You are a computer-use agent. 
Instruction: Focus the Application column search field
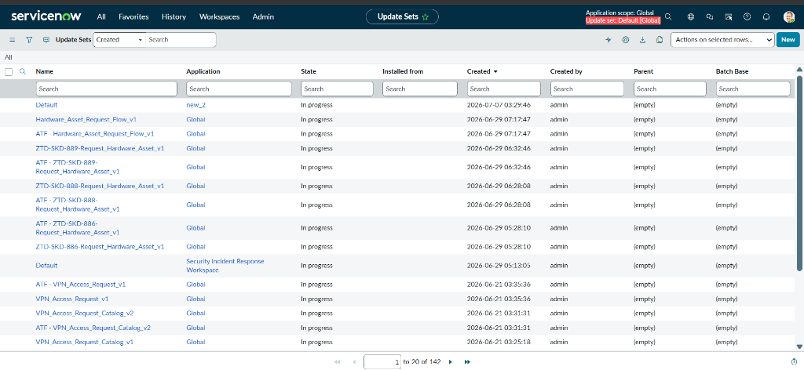tap(239, 89)
